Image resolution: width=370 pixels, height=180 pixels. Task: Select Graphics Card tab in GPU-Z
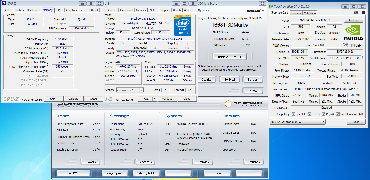[280, 13]
